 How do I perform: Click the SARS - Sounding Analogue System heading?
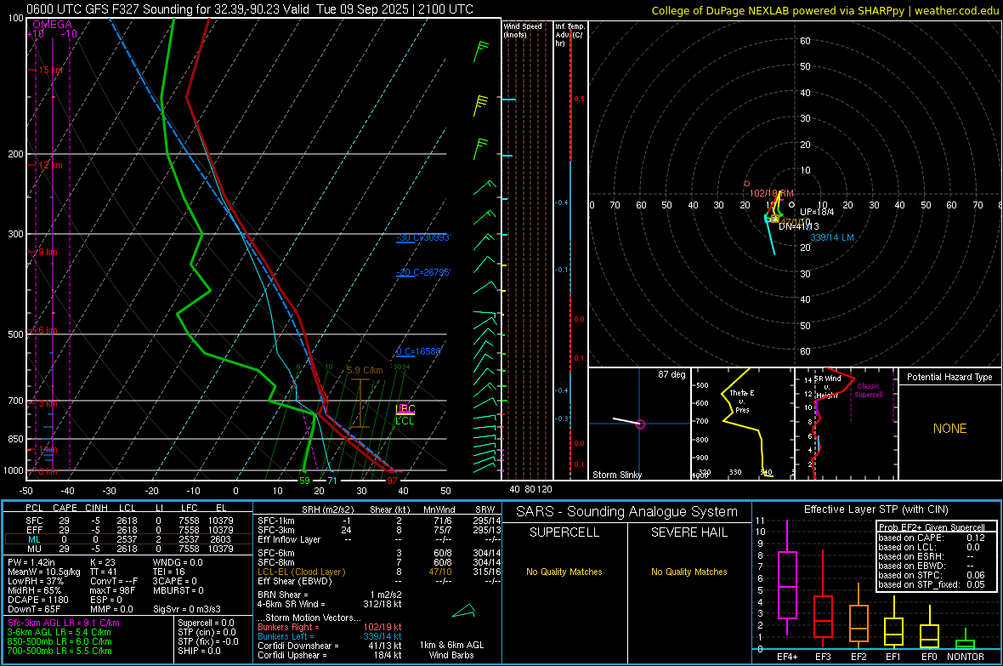click(626, 512)
